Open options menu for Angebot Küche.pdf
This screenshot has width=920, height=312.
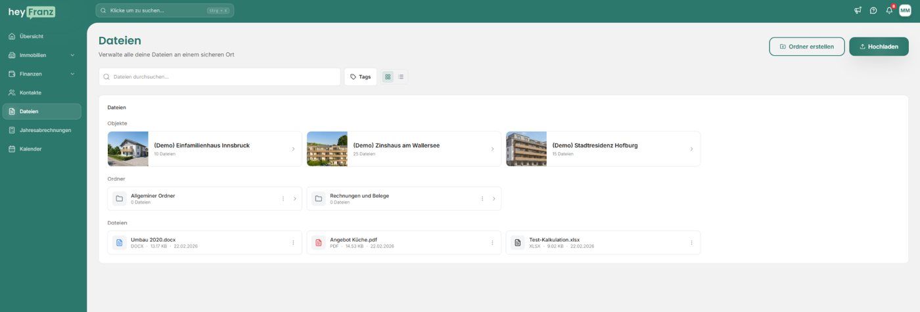tap(492, 242)
